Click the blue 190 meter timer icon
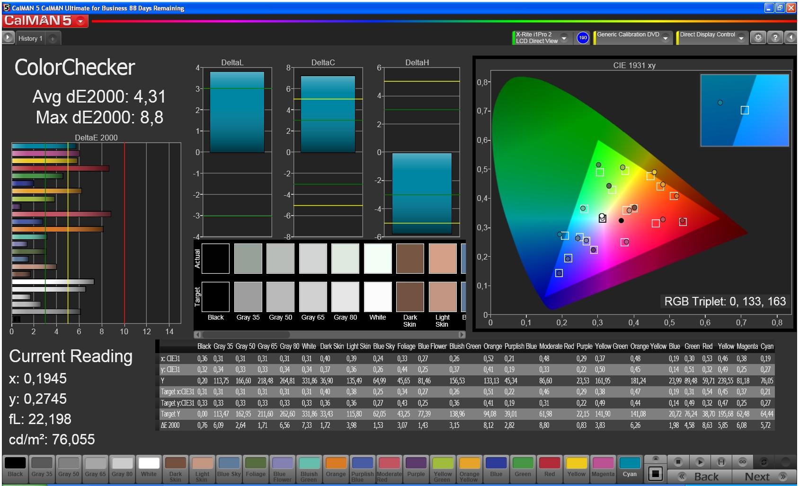Image resolution: width=799 pixels, height=486 pixels. coord(583,38)
